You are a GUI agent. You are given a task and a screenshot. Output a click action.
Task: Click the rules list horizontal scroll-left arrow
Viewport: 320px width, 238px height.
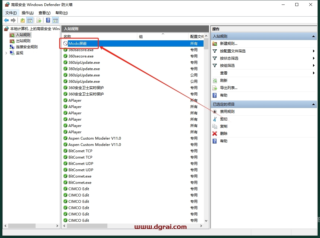tap(64, 226)
